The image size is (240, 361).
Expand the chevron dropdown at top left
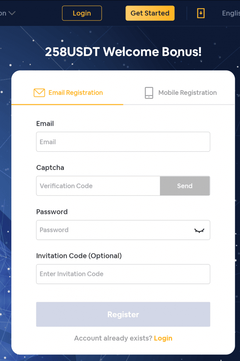pos(12,13)
